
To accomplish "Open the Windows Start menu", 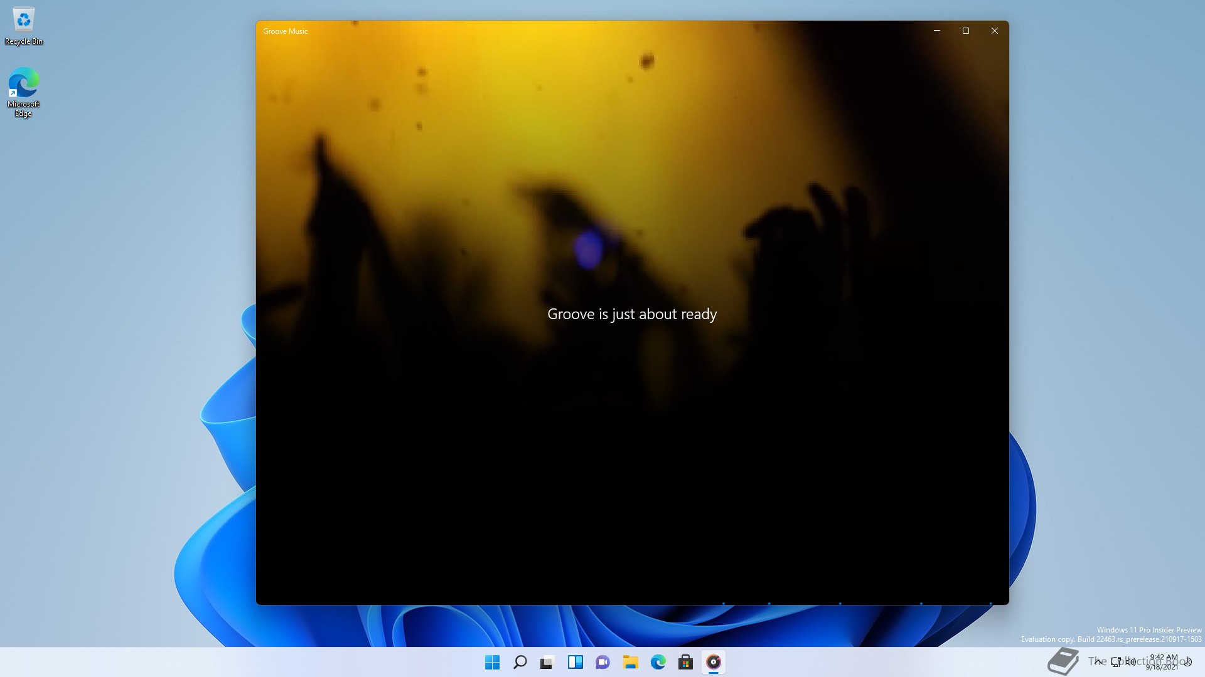I will pos(493,662).
